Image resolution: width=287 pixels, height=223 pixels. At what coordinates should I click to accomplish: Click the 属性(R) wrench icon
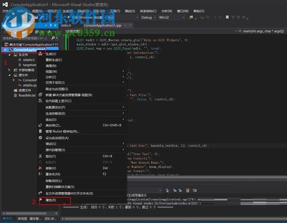41,200
